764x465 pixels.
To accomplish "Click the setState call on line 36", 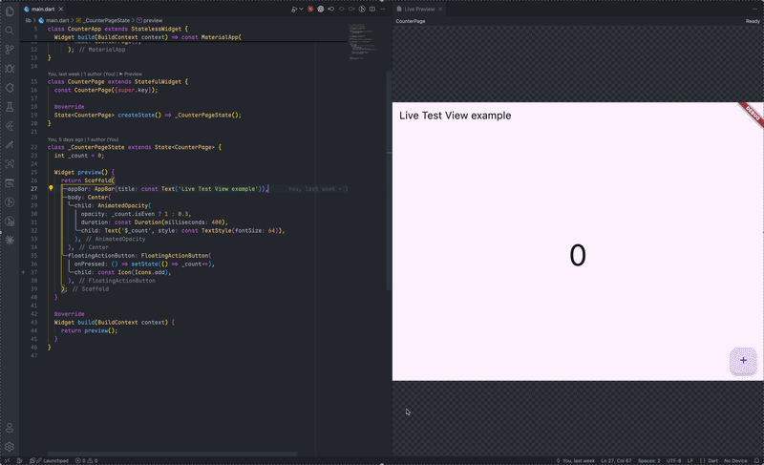I will coord(144,264).
